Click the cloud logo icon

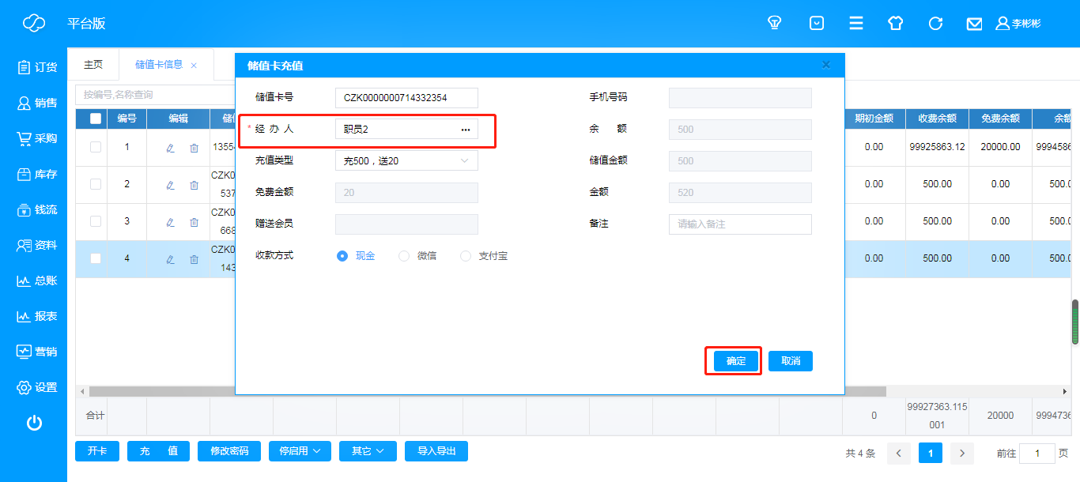click(x=34, y=24)
